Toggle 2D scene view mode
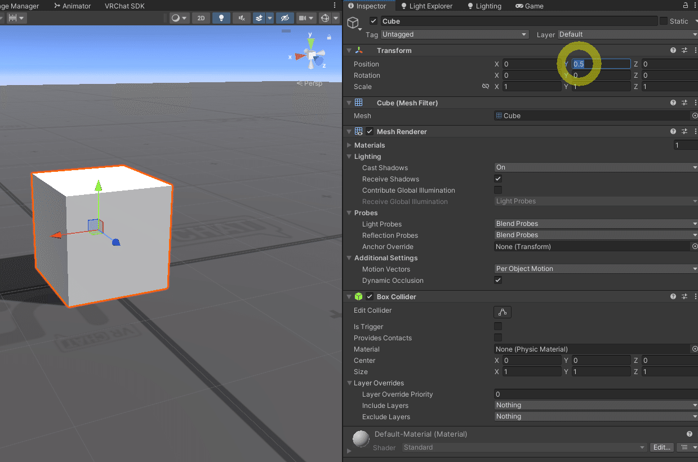698x462 pixels. pos(201,18)
